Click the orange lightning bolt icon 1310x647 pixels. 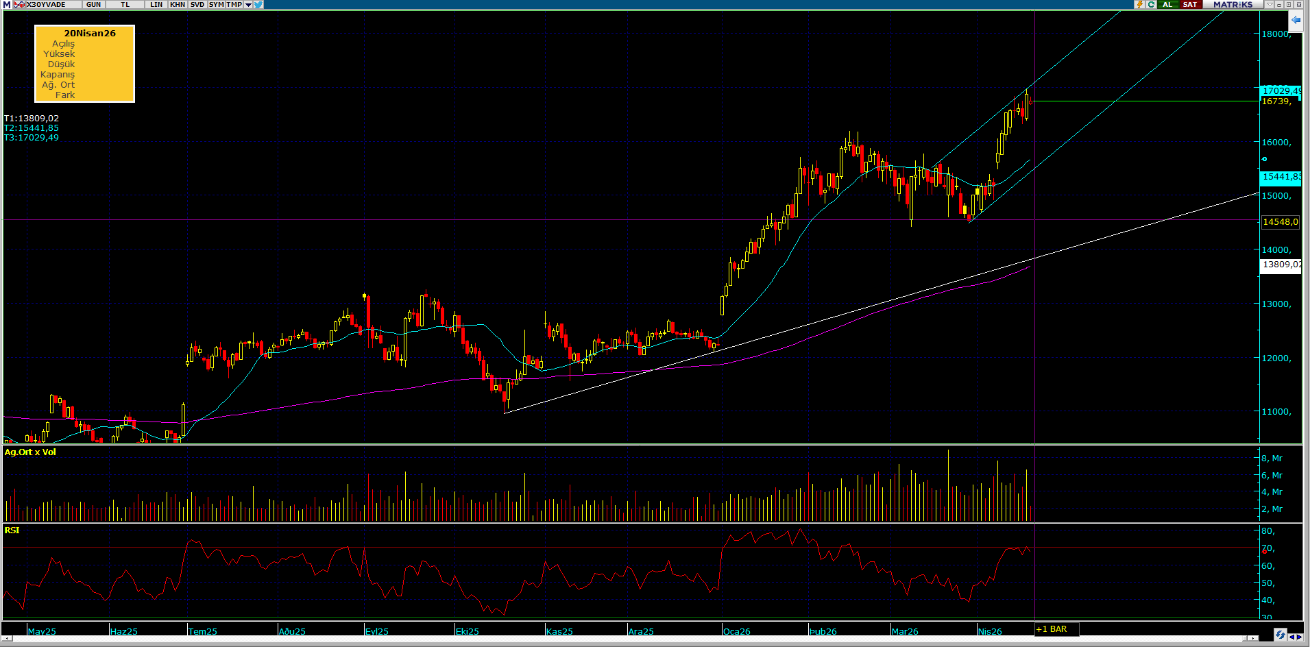[x=1139, y=5]
